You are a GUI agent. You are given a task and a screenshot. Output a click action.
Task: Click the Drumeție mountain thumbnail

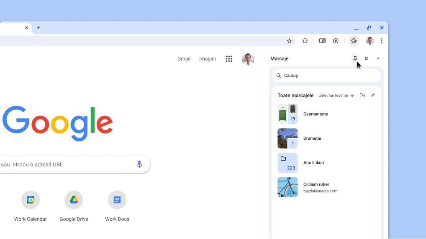click(287, 138)
